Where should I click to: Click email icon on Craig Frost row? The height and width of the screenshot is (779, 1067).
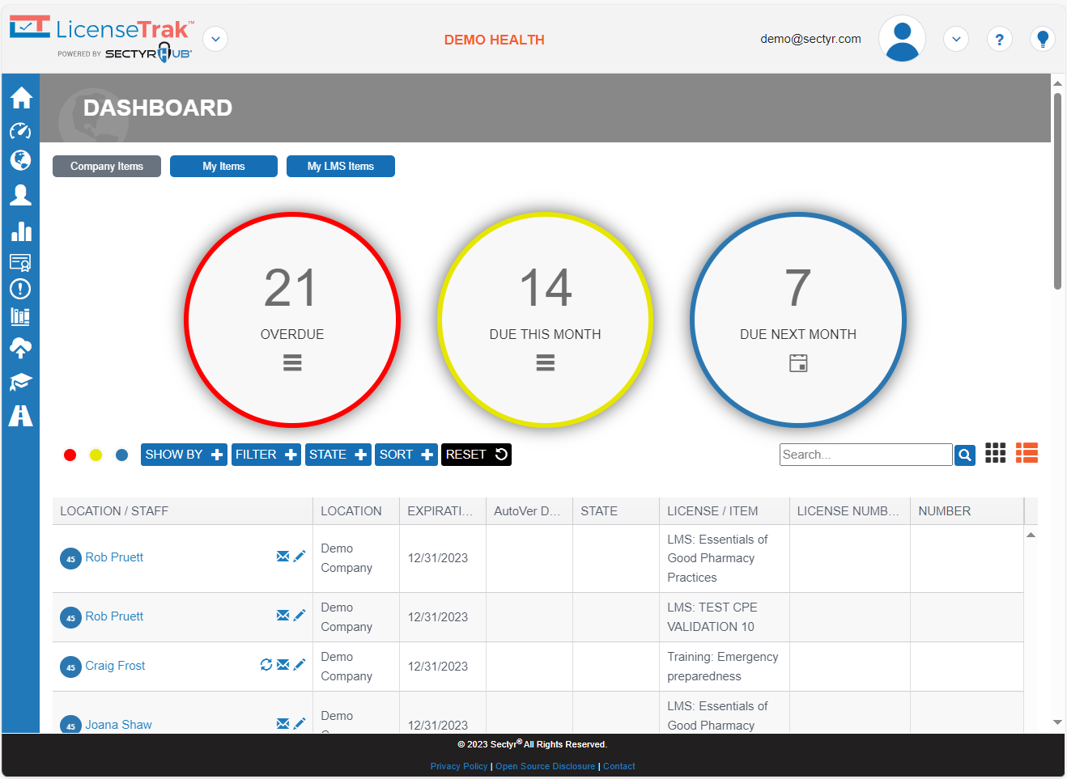pos(283,665)
